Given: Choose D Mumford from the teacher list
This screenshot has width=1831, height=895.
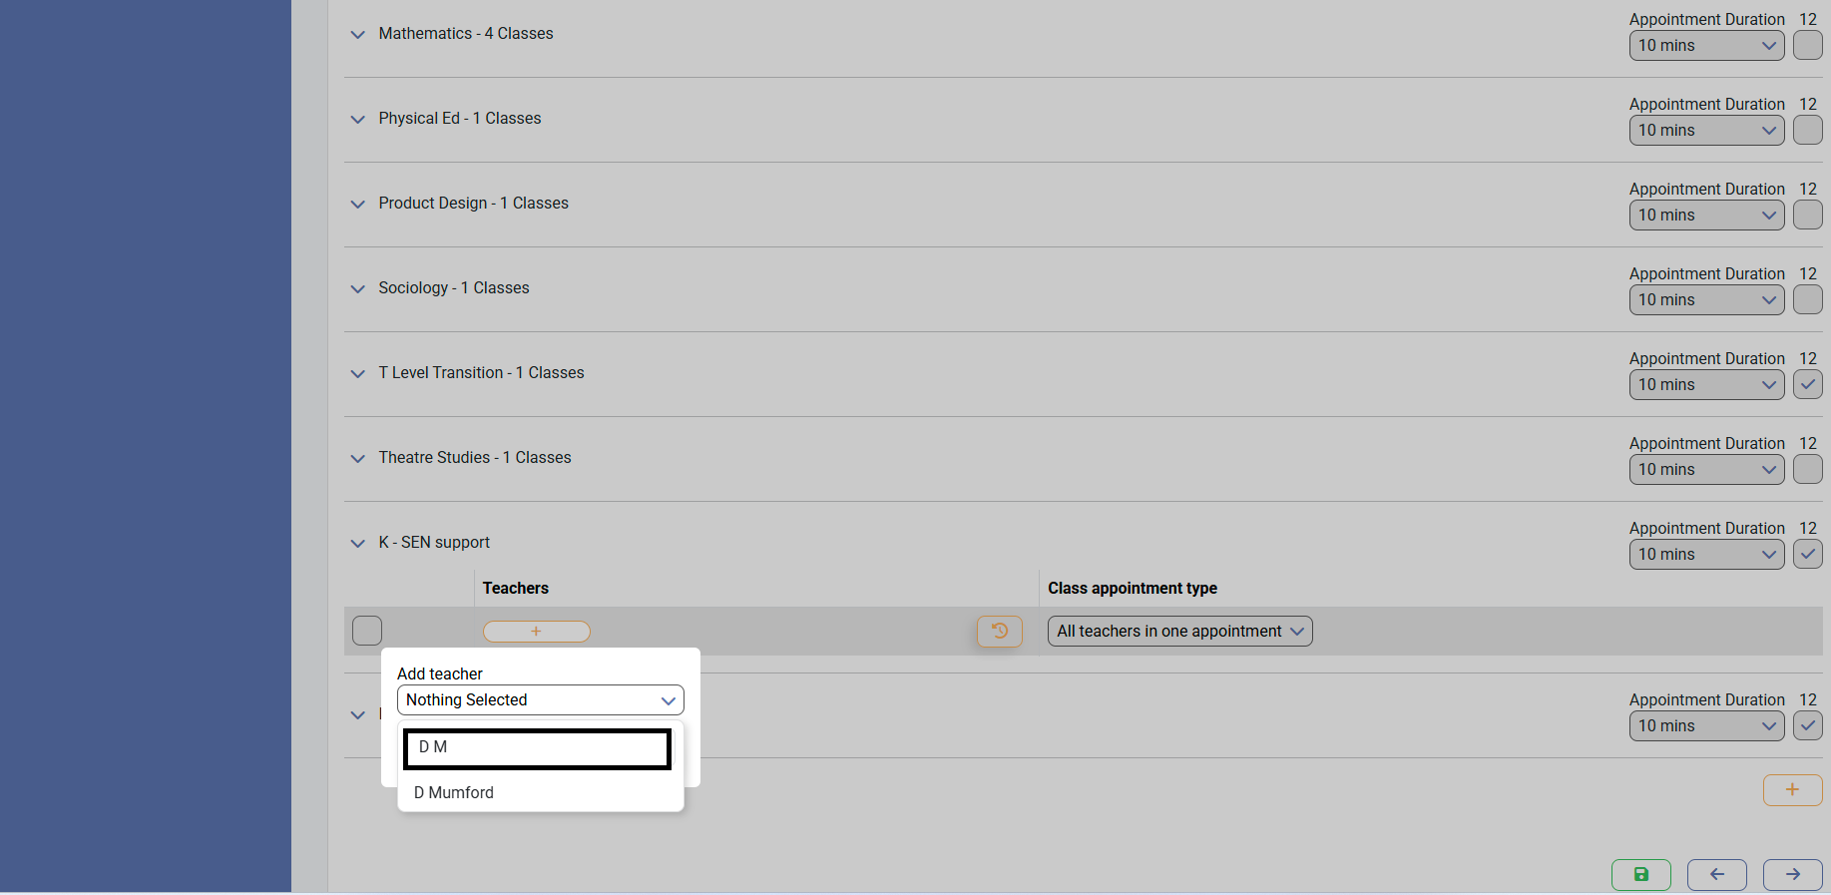Looking at the screenshot, I should click(454, 792).
